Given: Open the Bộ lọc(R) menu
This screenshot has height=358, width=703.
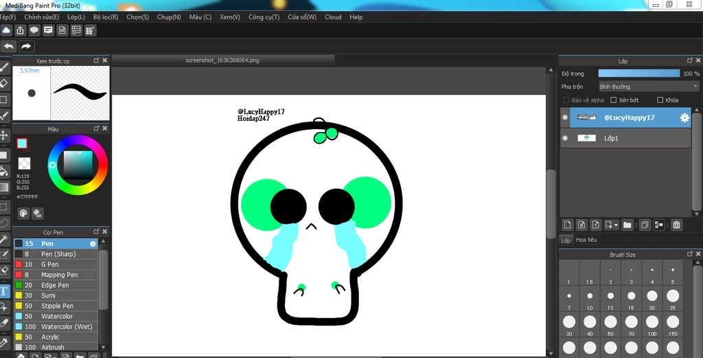Looking at the screenshot, I should 106,17.
